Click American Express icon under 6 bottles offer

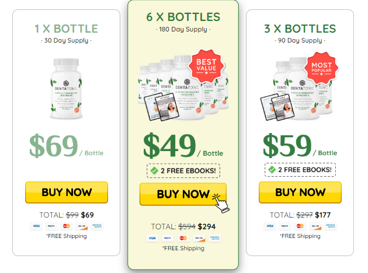coord(214,238)
